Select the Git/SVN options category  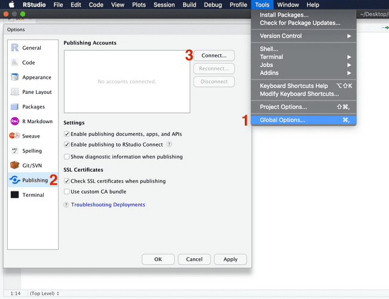click(x=33, y=165)
